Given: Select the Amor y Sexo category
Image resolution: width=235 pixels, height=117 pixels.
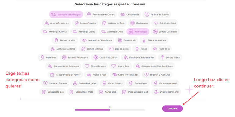Looking at the screenshot, I should pyautogui.click(x=120, y=66).
